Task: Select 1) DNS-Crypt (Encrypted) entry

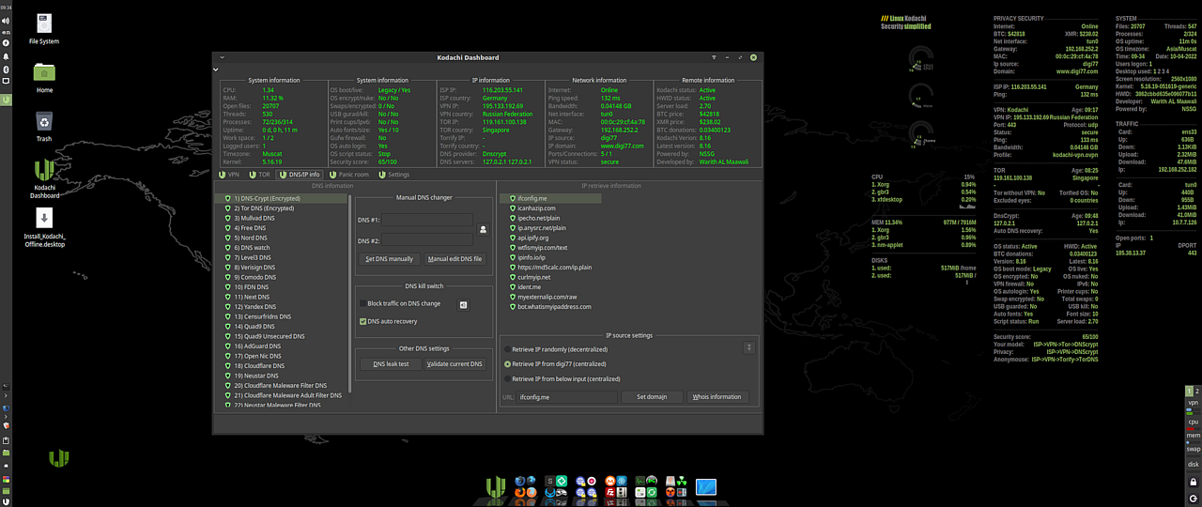Action: [282, 199]
